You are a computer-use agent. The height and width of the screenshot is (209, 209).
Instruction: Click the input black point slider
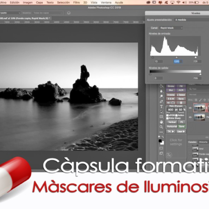tap(153, 58)
